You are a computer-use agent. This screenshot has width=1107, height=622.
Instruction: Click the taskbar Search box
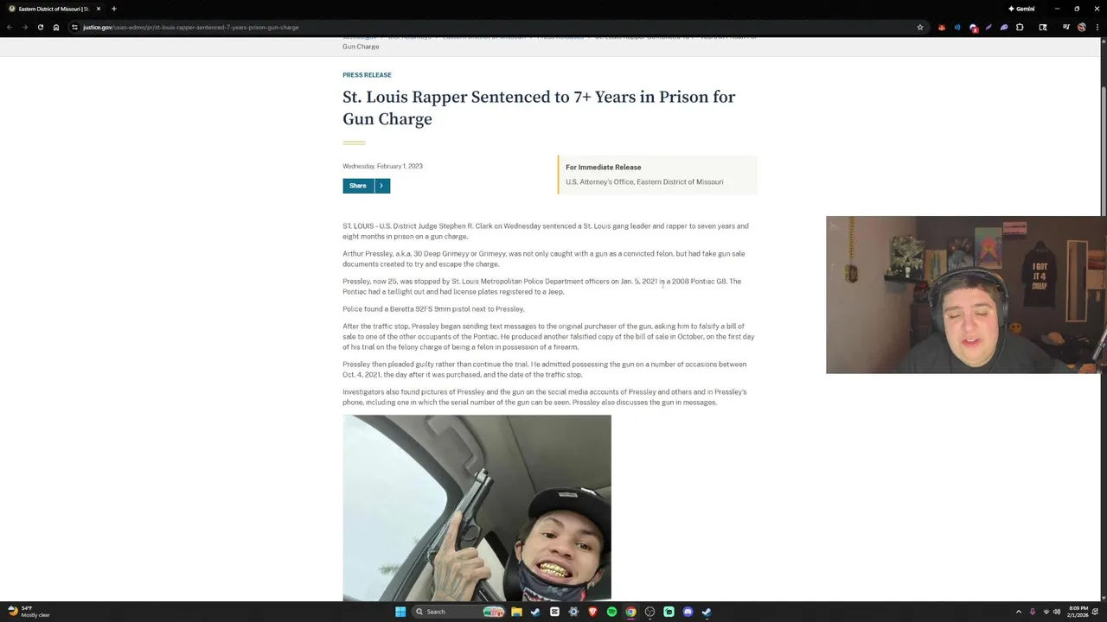457,612
